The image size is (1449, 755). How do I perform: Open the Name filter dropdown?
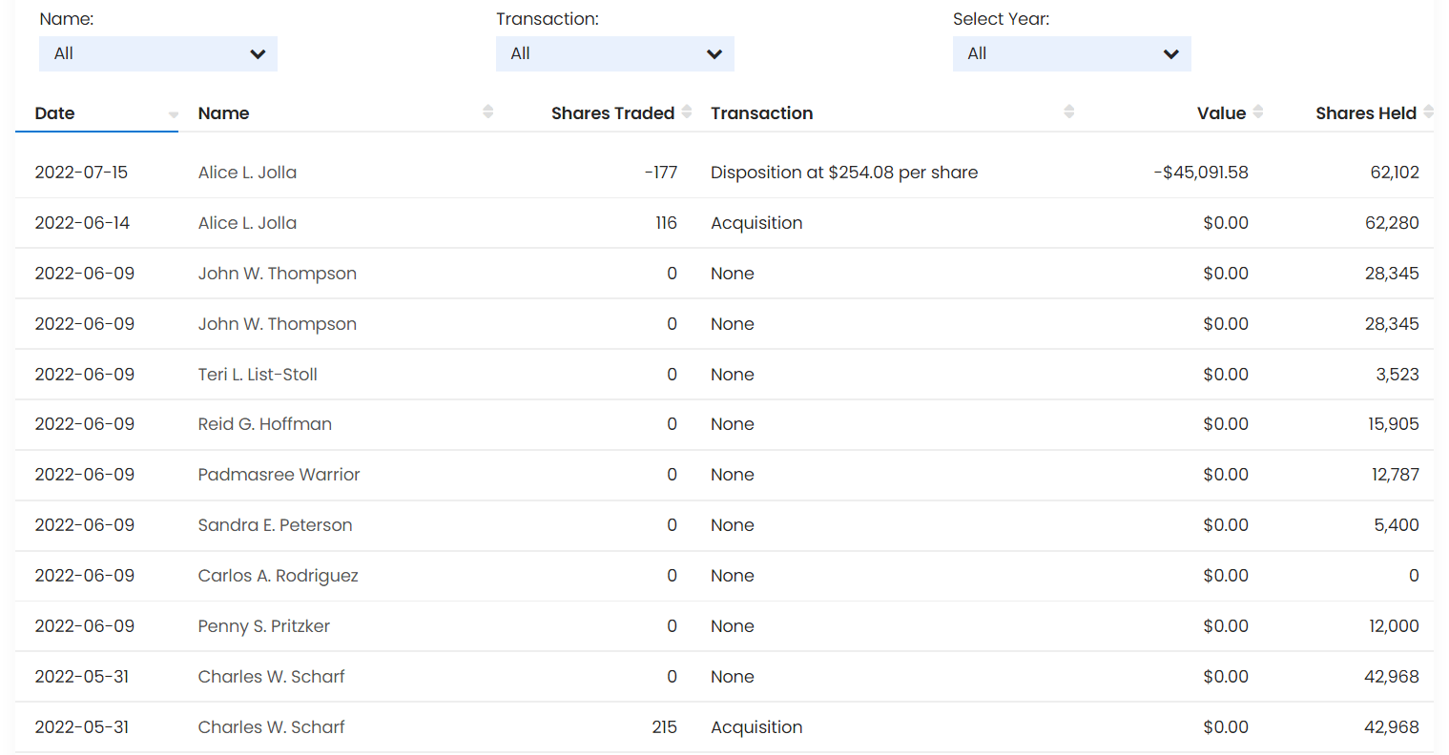point(158,53)
